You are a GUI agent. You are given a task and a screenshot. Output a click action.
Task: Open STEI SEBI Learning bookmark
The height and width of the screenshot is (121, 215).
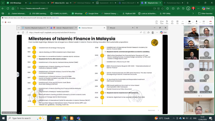pyautogui.click(x=38, y=13)
